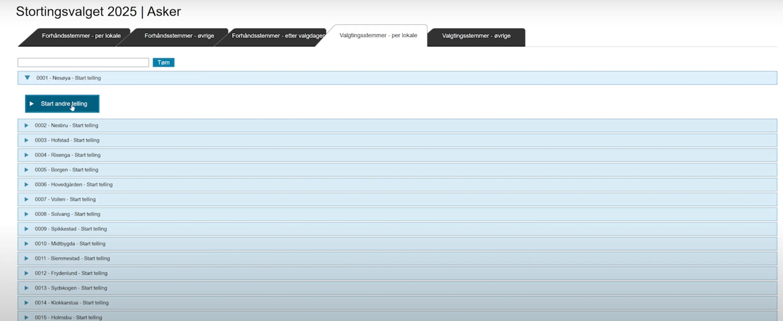This screenshot has width=783, height=321.
Task: Open the 0010 - Midtbygda row
Action: coord(70,243)
